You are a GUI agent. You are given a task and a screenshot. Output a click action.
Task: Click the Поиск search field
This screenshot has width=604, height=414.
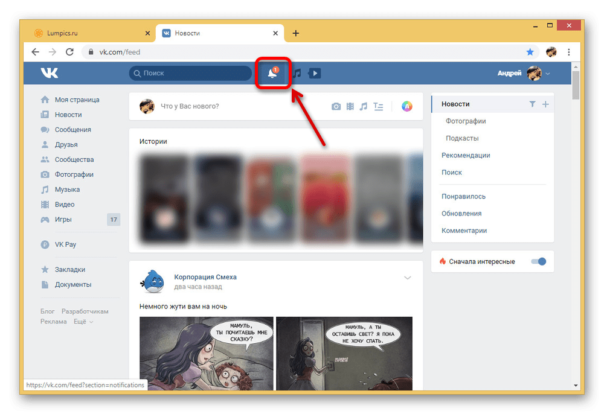190,73
